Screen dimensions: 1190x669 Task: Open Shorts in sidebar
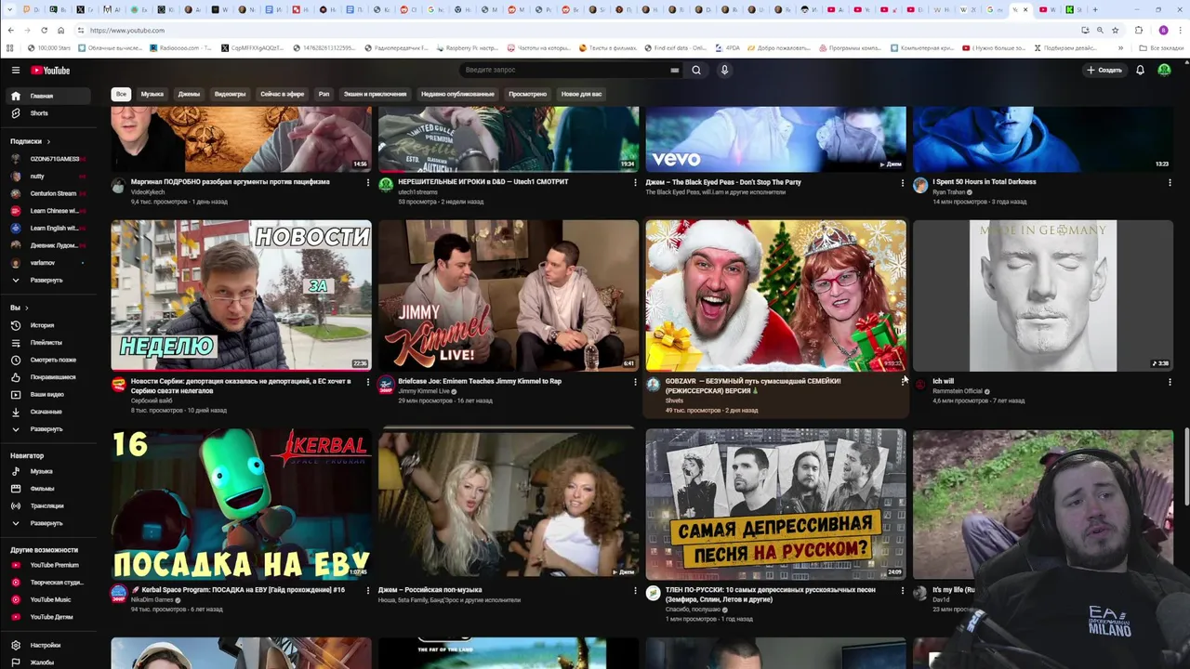48,113
